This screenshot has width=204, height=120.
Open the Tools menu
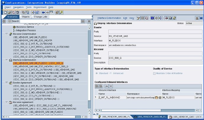point(29,7)
